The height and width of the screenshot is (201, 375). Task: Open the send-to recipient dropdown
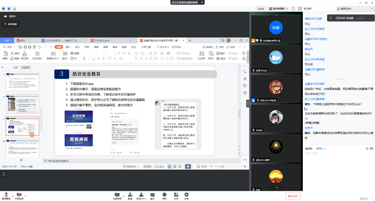pos(321,148)
